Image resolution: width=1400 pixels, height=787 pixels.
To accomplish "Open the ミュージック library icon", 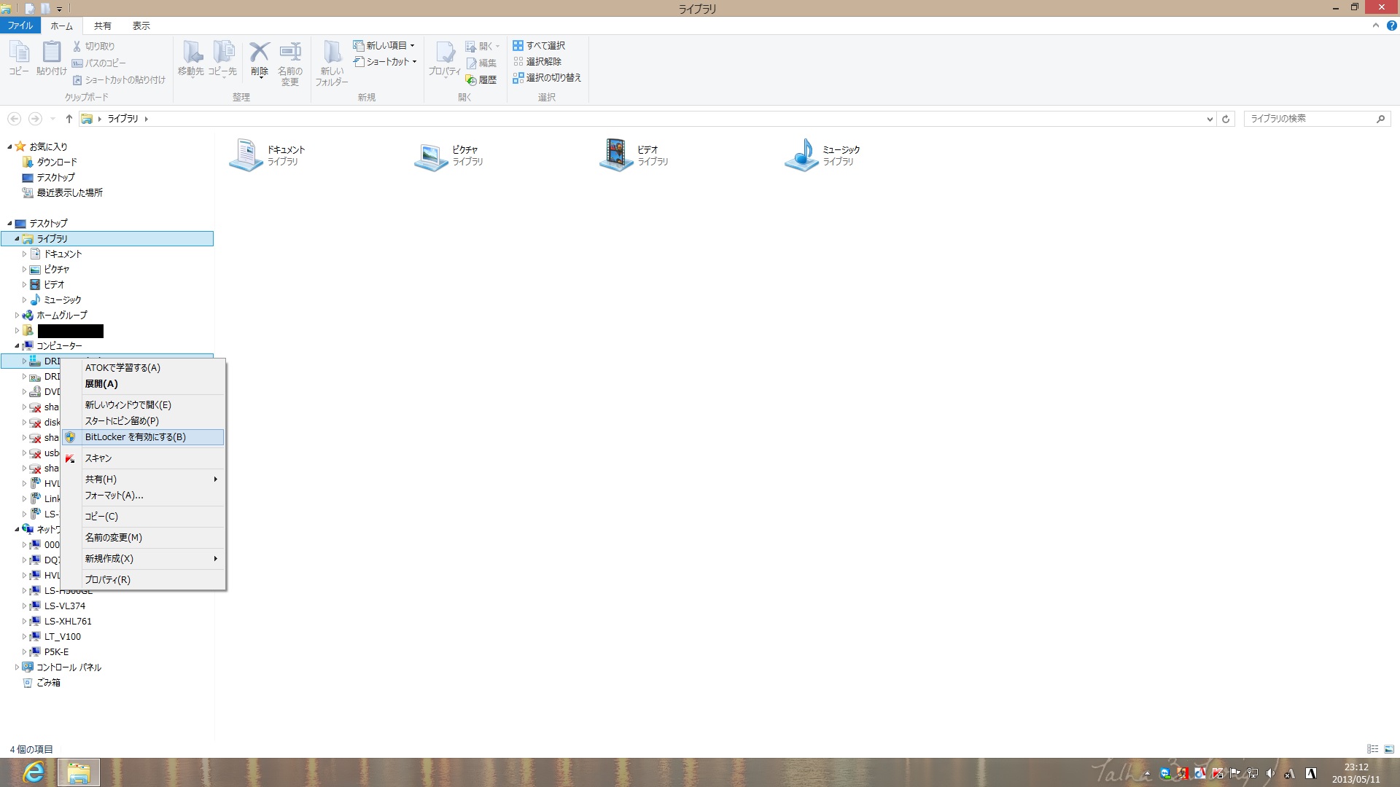I will pos(801,154).
